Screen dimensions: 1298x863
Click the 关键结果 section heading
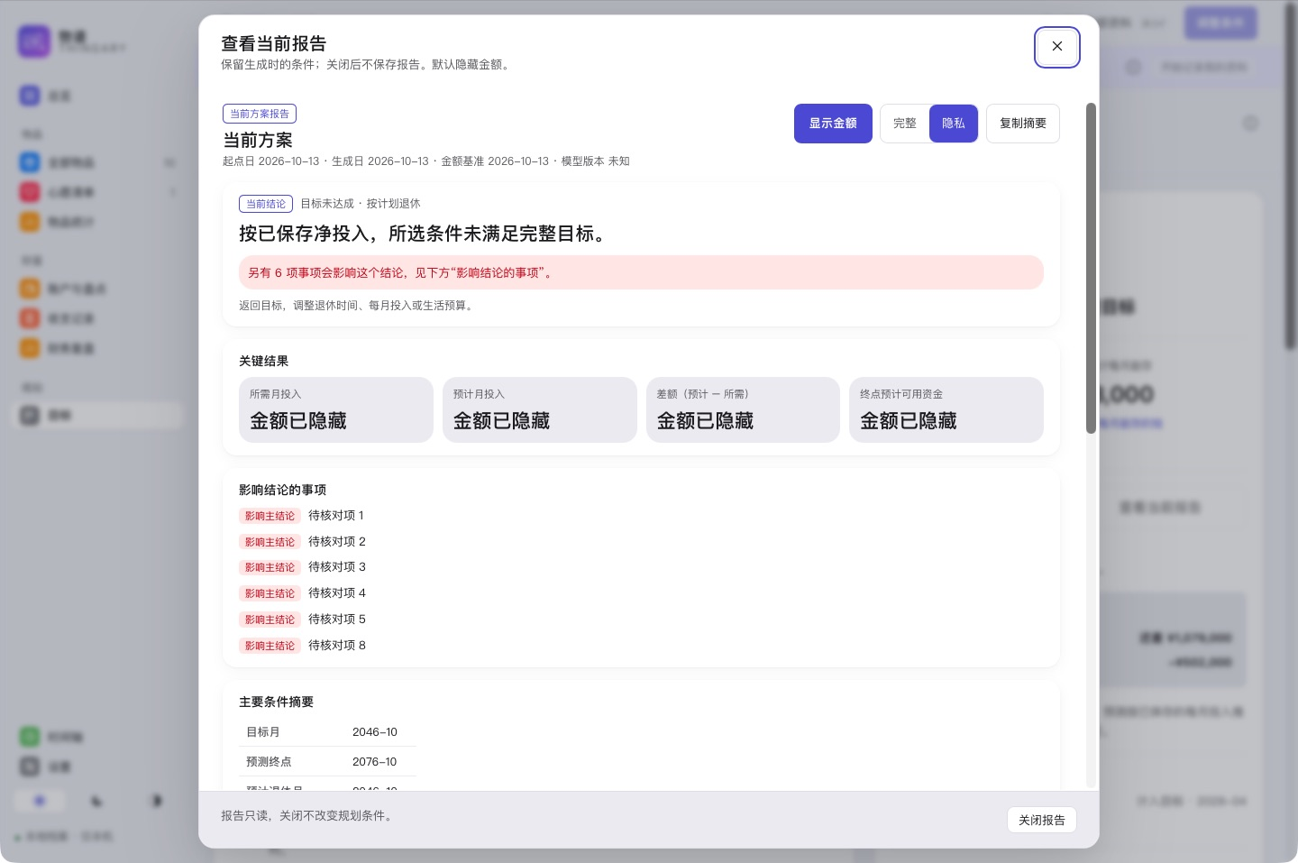(x=264, y=362)
